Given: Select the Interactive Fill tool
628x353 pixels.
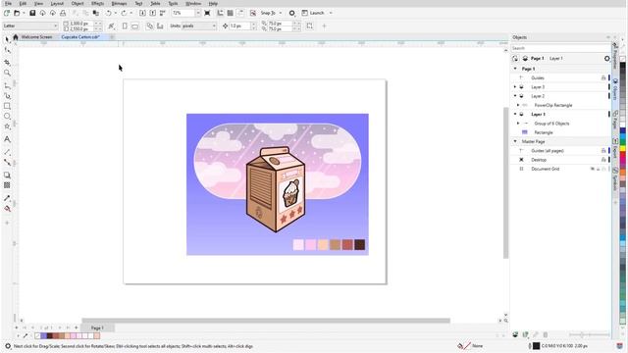Looking at the screenshot, I should [7, 209].
